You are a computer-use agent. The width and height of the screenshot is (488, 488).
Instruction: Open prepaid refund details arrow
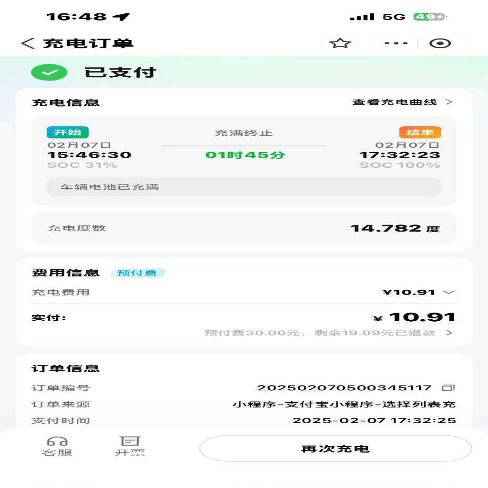pyautogui.click(x=449, y=333)
